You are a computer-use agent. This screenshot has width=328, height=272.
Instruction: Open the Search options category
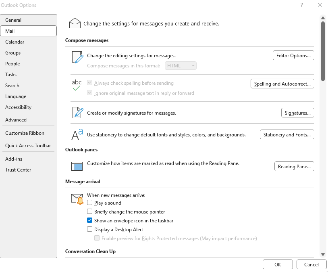click(x=29, y=86)
